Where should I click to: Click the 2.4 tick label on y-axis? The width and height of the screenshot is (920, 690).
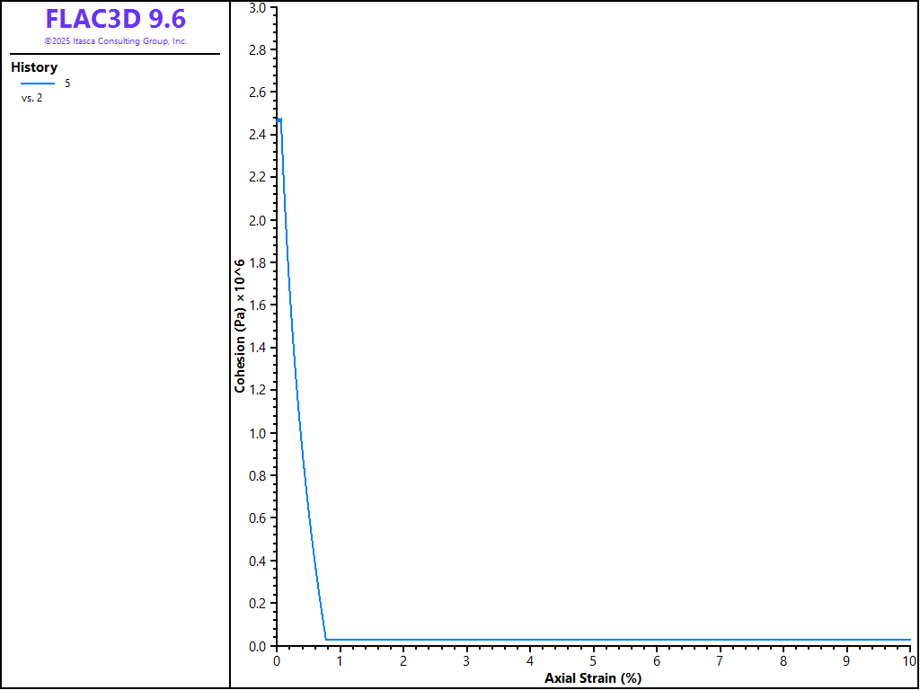[257, 135]
